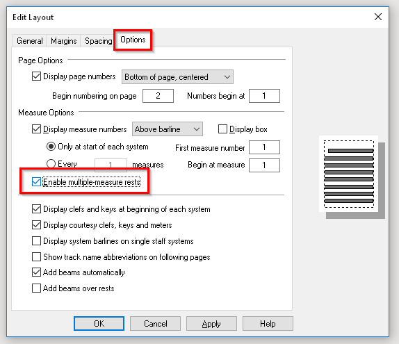Check Show track name abbreviations option
The height and width of the screenshot is (344, 399).
(36, 256)
